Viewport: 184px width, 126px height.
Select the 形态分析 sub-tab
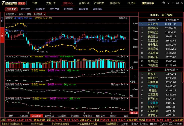click(x=69, y=9)
